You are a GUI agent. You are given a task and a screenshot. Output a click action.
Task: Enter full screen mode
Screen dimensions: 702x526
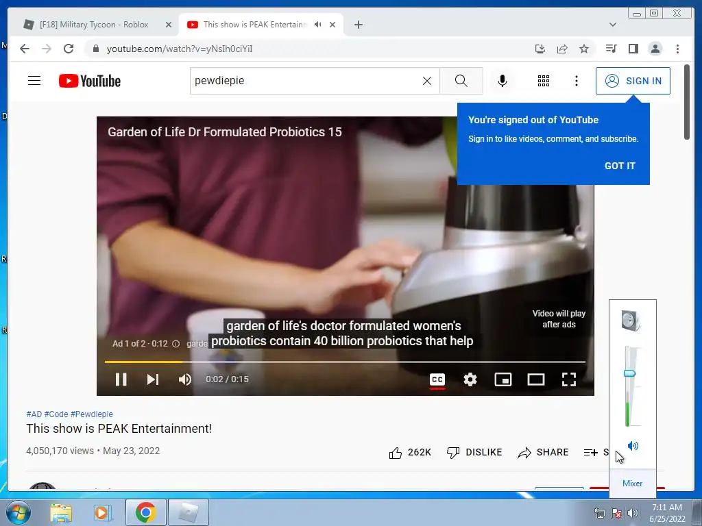pos(569,379)
